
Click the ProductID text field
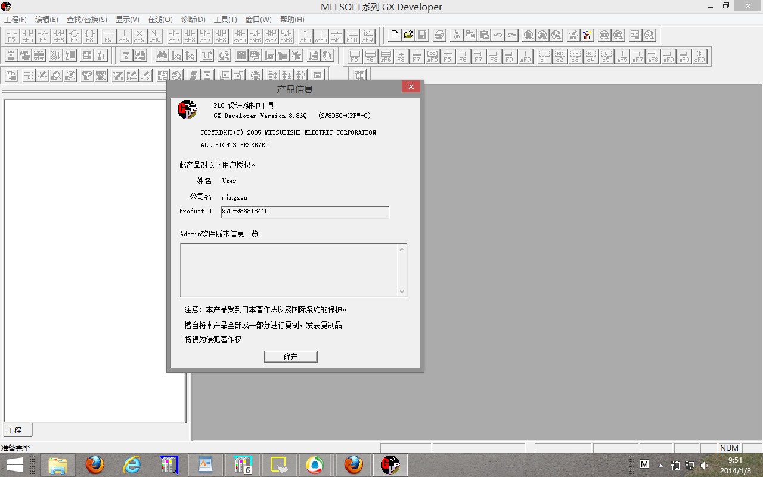305,212
